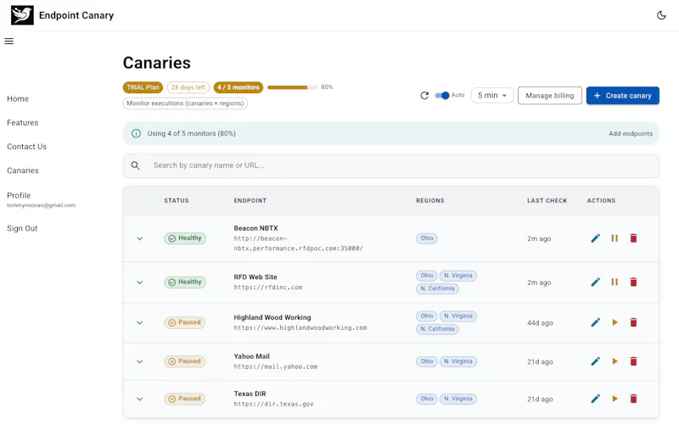The width and height of the screenshot is (679, 430).
Task: Click the Add endpoints link
Action: pos(631,133)
